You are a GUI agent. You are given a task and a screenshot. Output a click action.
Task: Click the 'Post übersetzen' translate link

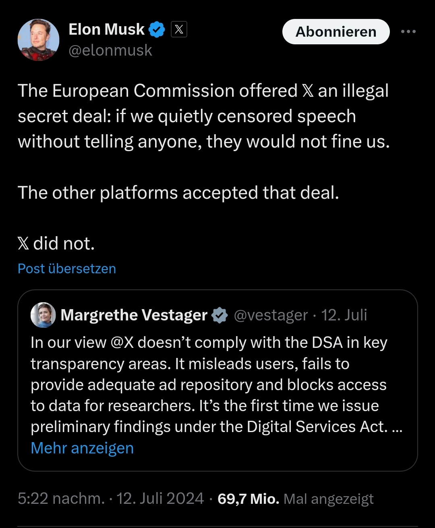pos(67,268)
